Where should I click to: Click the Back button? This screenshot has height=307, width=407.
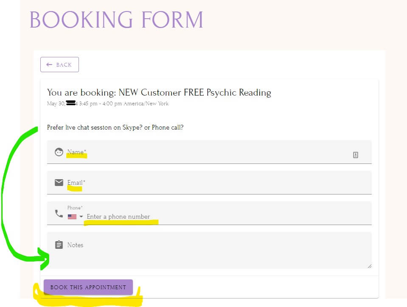click(59, 65)
